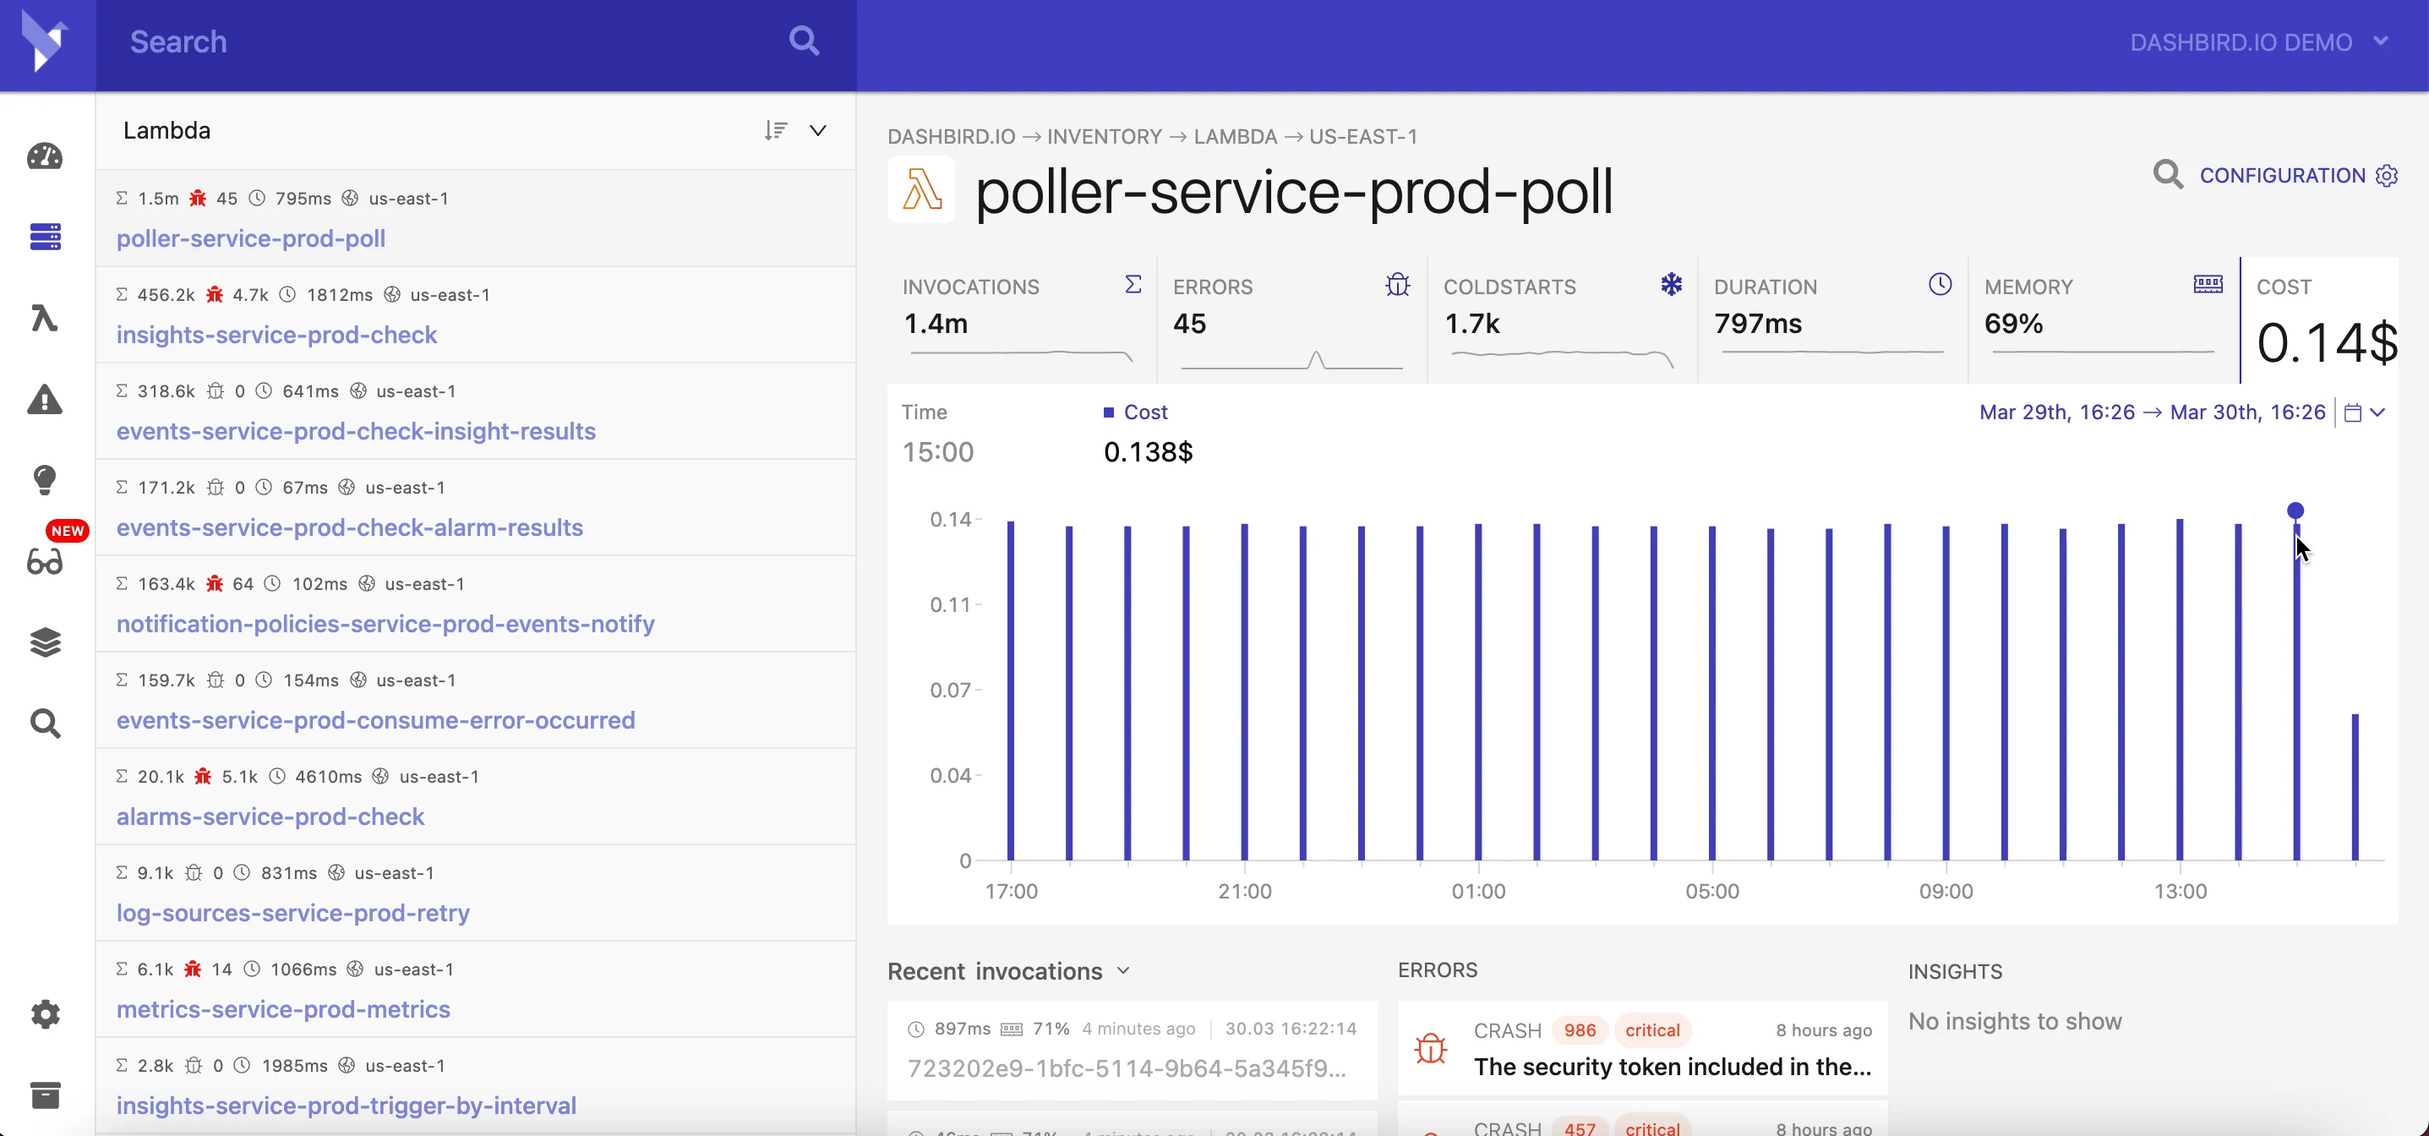This screenshot has width=2429, height=1136.
Task: Open the CONFIGURATION link
Action: click(2299, 175)
